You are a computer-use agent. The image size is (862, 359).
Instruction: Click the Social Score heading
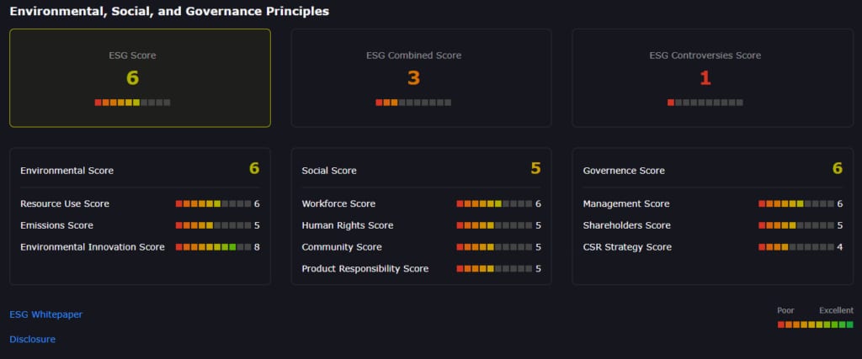coord(329,171)
